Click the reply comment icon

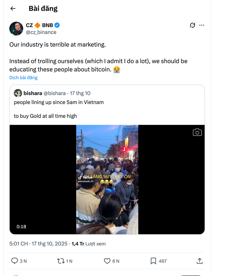(x=15, y=261)
